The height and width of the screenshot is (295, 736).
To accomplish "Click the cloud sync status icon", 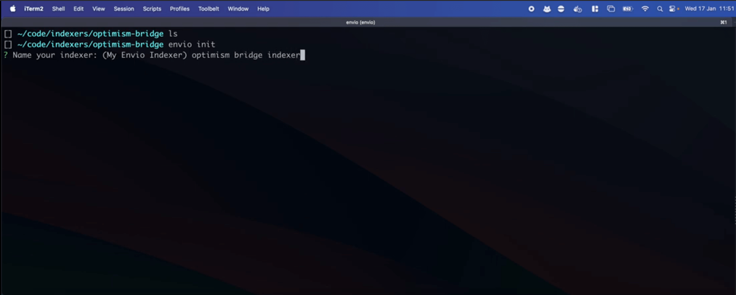I will point(577,9).
